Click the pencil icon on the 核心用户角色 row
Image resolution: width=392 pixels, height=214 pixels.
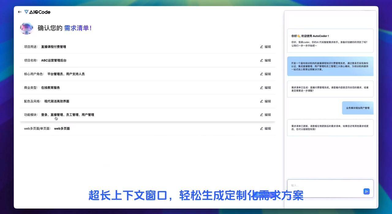click(x=262, y=74)
